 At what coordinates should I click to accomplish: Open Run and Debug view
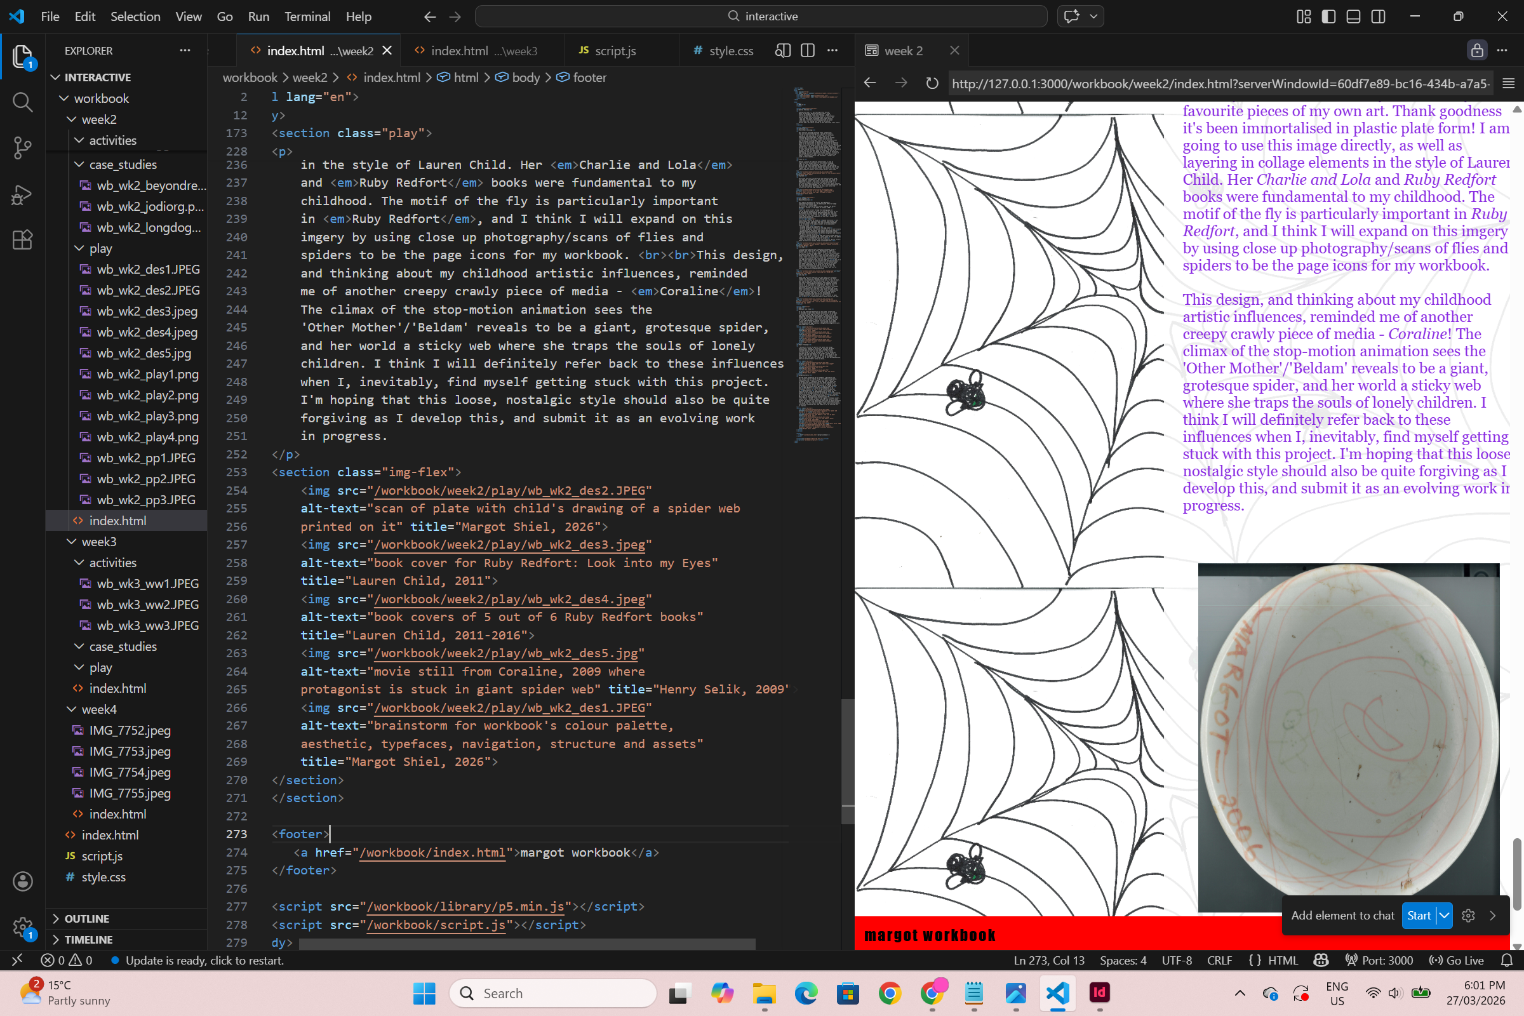point(22,194)
